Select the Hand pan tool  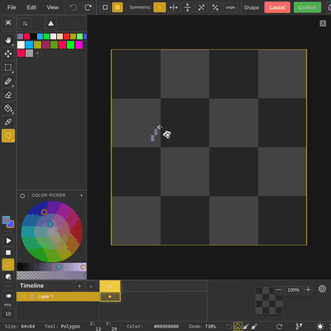pyautogui.click(x=8, y=40)
